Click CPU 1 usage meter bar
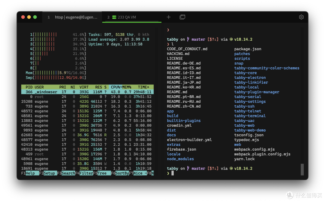The image size is (325, 202). pos(58,35)
